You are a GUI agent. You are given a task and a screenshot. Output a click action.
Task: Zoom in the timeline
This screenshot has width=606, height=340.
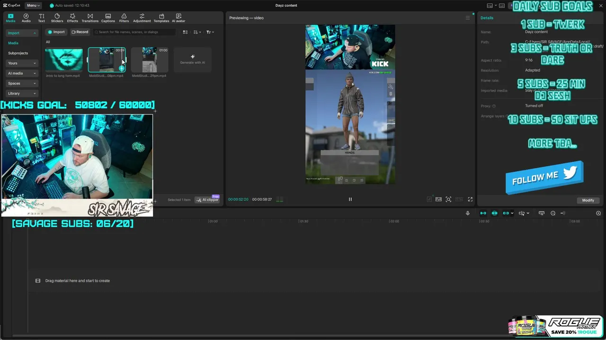(598, 213)
